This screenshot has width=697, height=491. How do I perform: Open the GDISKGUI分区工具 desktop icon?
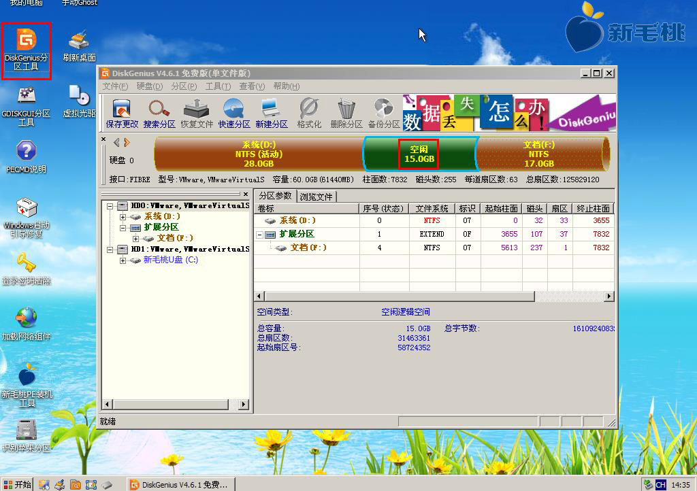pyautogui.click(x=27, y=106)
